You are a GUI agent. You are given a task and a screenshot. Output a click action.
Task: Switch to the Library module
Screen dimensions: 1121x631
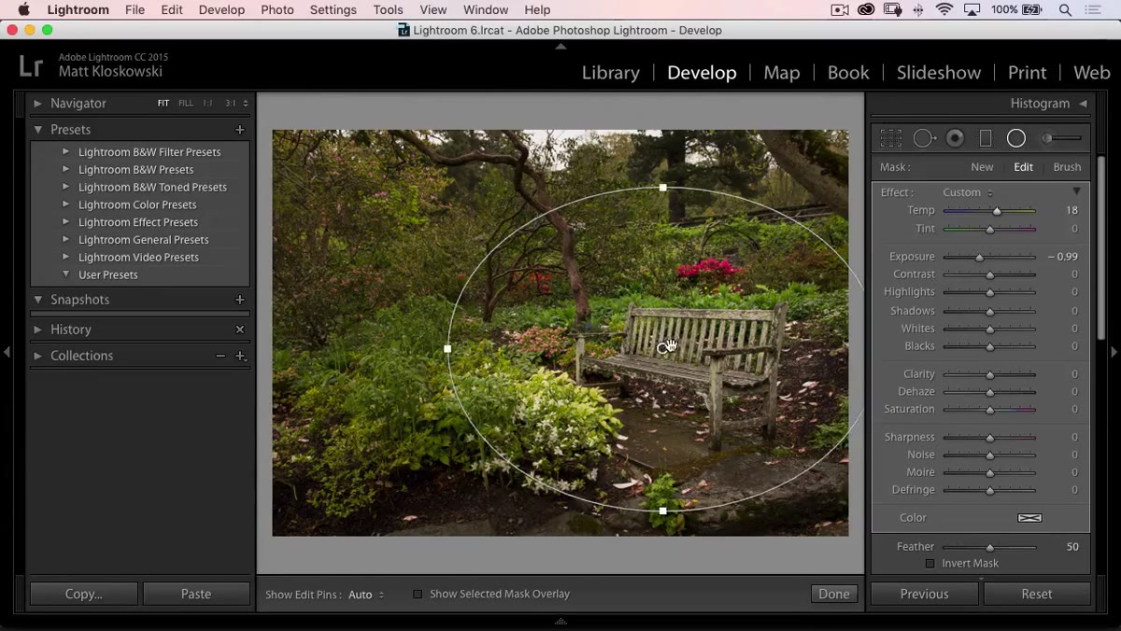pos(611,73)
